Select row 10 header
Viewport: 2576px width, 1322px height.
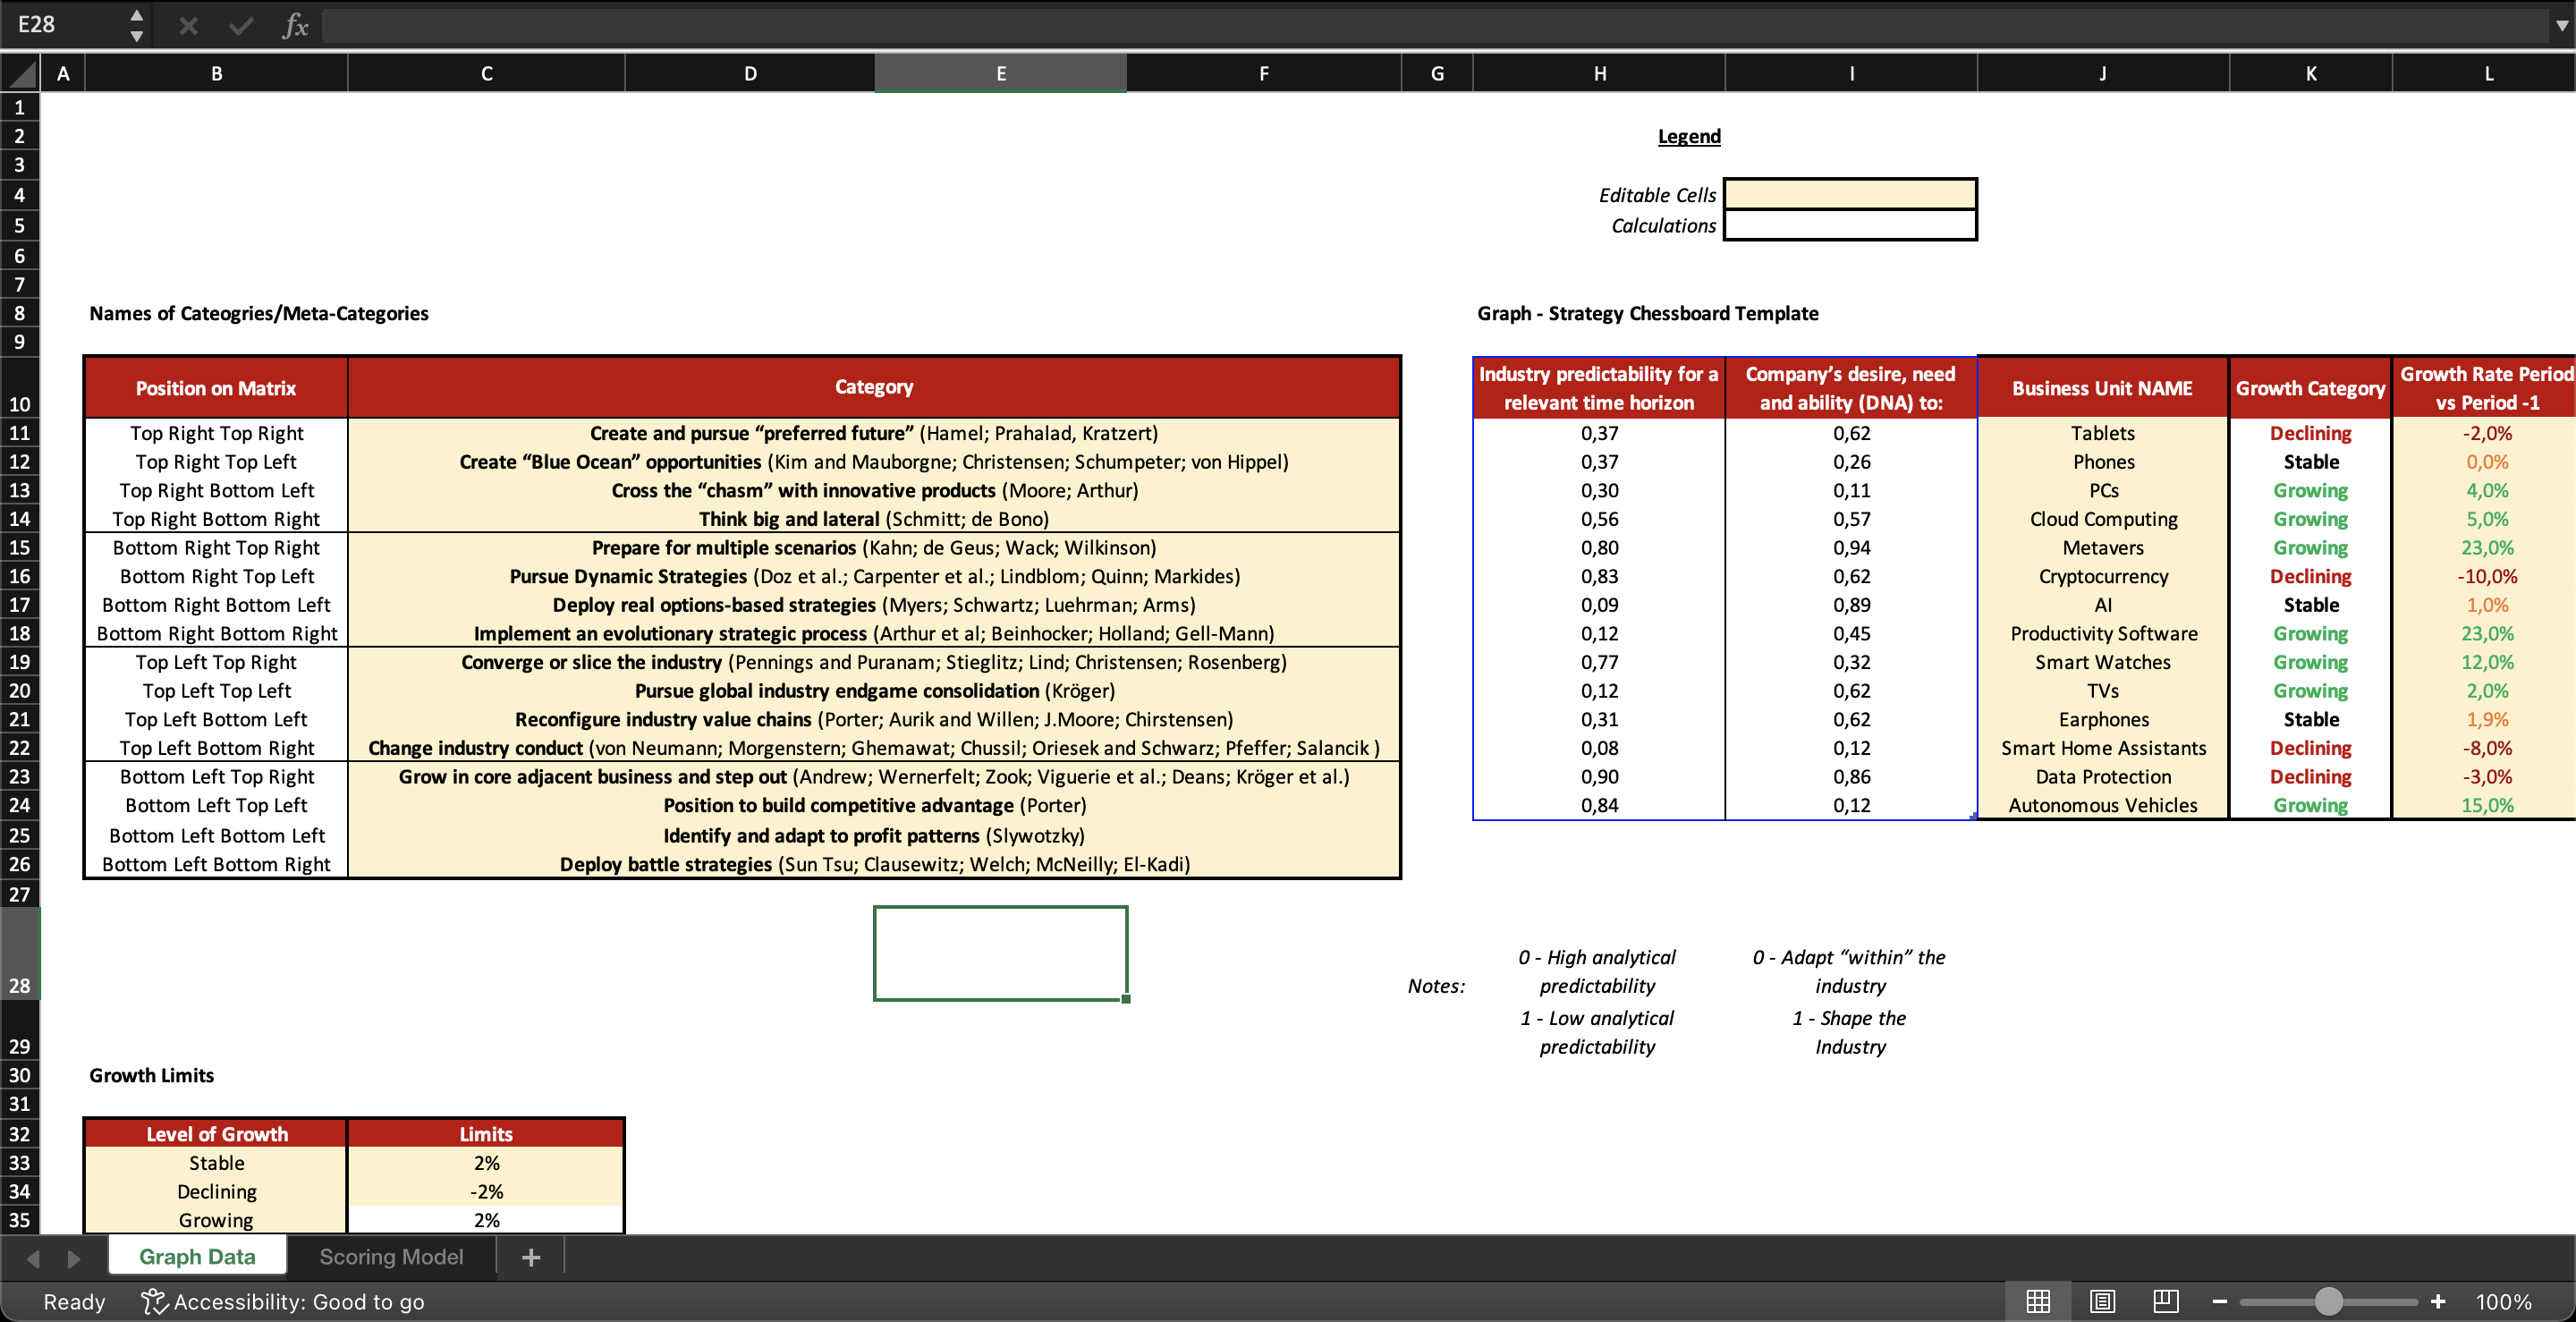click(x=20, y=387)
